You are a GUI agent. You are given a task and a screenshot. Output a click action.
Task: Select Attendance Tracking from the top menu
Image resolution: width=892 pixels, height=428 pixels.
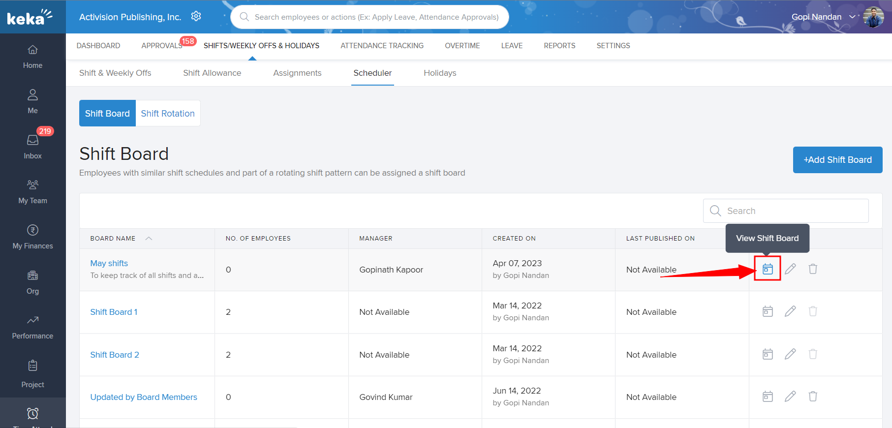(x=382, y=46)
